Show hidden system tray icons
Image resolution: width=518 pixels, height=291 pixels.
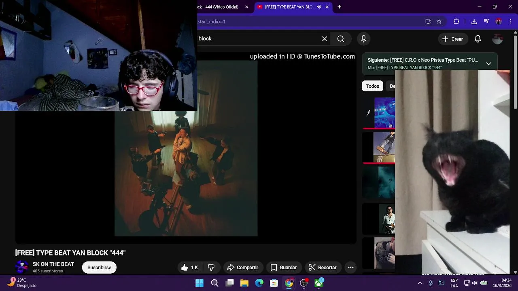coord(420,283)
